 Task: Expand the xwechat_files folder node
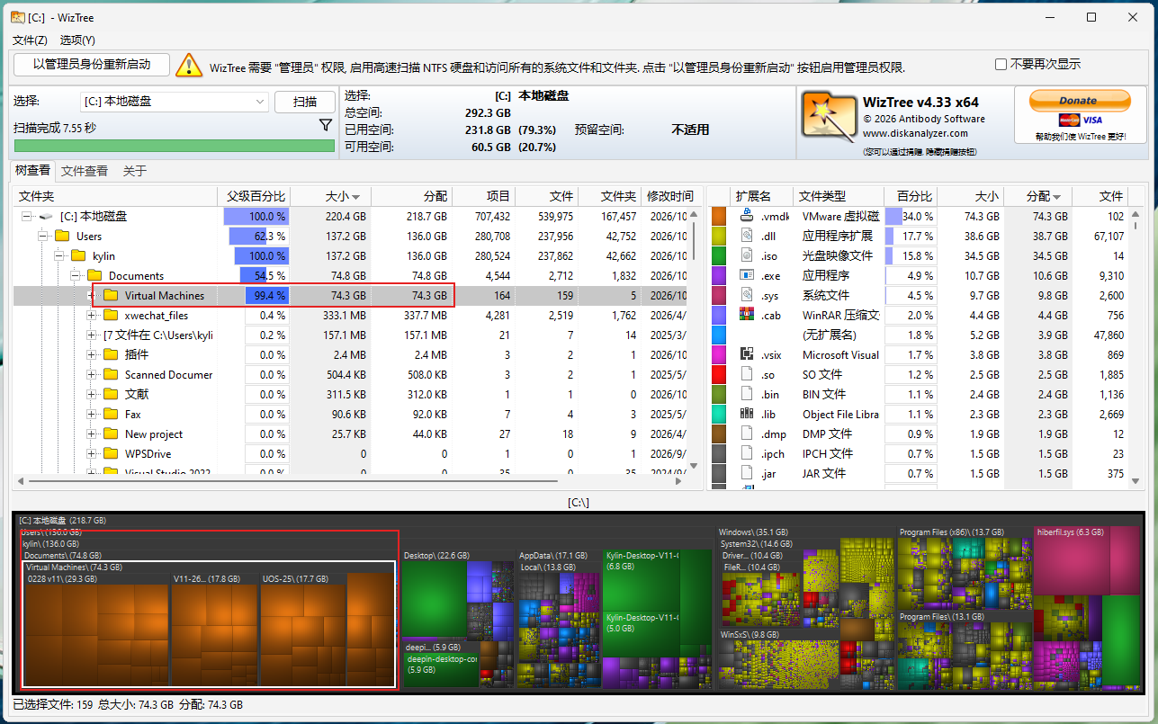point(92,316)
